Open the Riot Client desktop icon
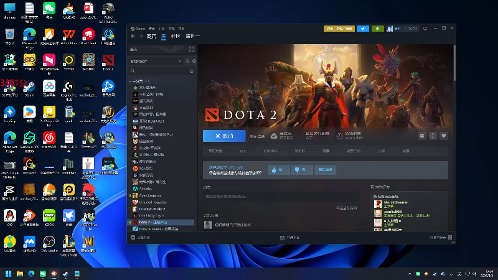Image resolution: width=498 pixels, height=280 pixels. click(x=88, y=36)
